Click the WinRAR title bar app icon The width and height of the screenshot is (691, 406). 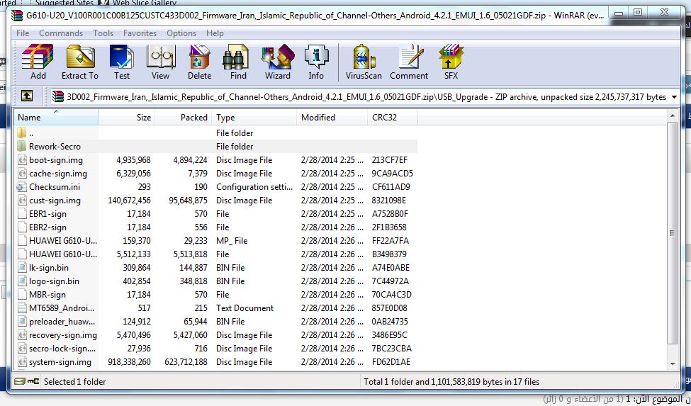[18, 16]
